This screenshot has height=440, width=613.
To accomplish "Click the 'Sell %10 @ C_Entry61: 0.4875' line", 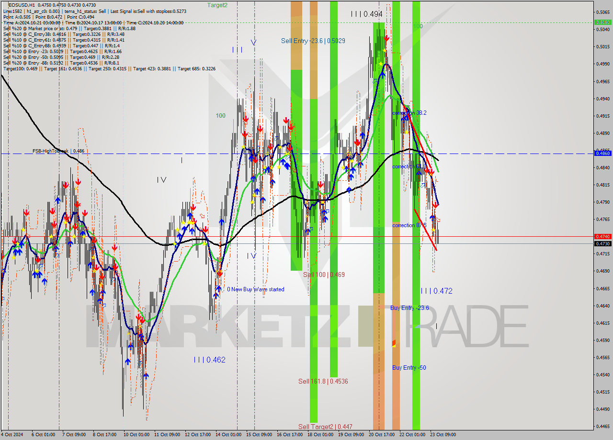I will (x=64, y=40).
